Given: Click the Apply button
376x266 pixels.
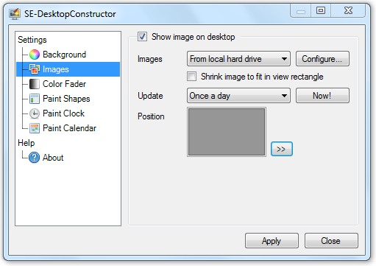Looking at the screenshot, I should click(x=272, y=241).
